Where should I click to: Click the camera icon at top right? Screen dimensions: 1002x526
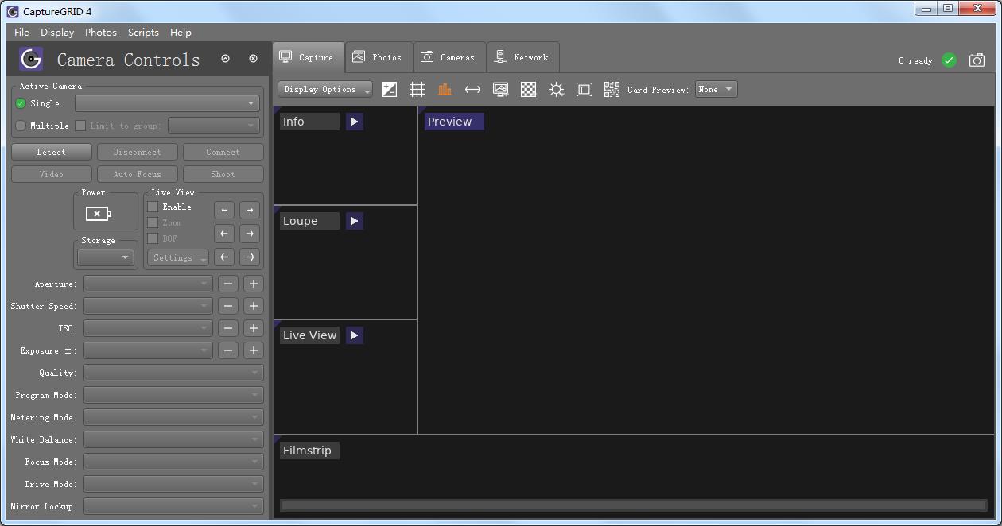coord(977,60)
